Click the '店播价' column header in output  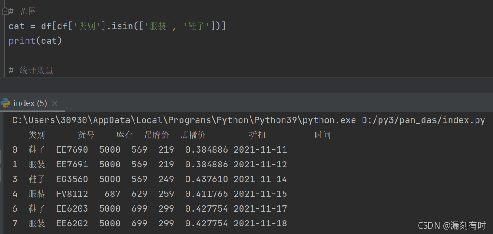click(193, 135)
